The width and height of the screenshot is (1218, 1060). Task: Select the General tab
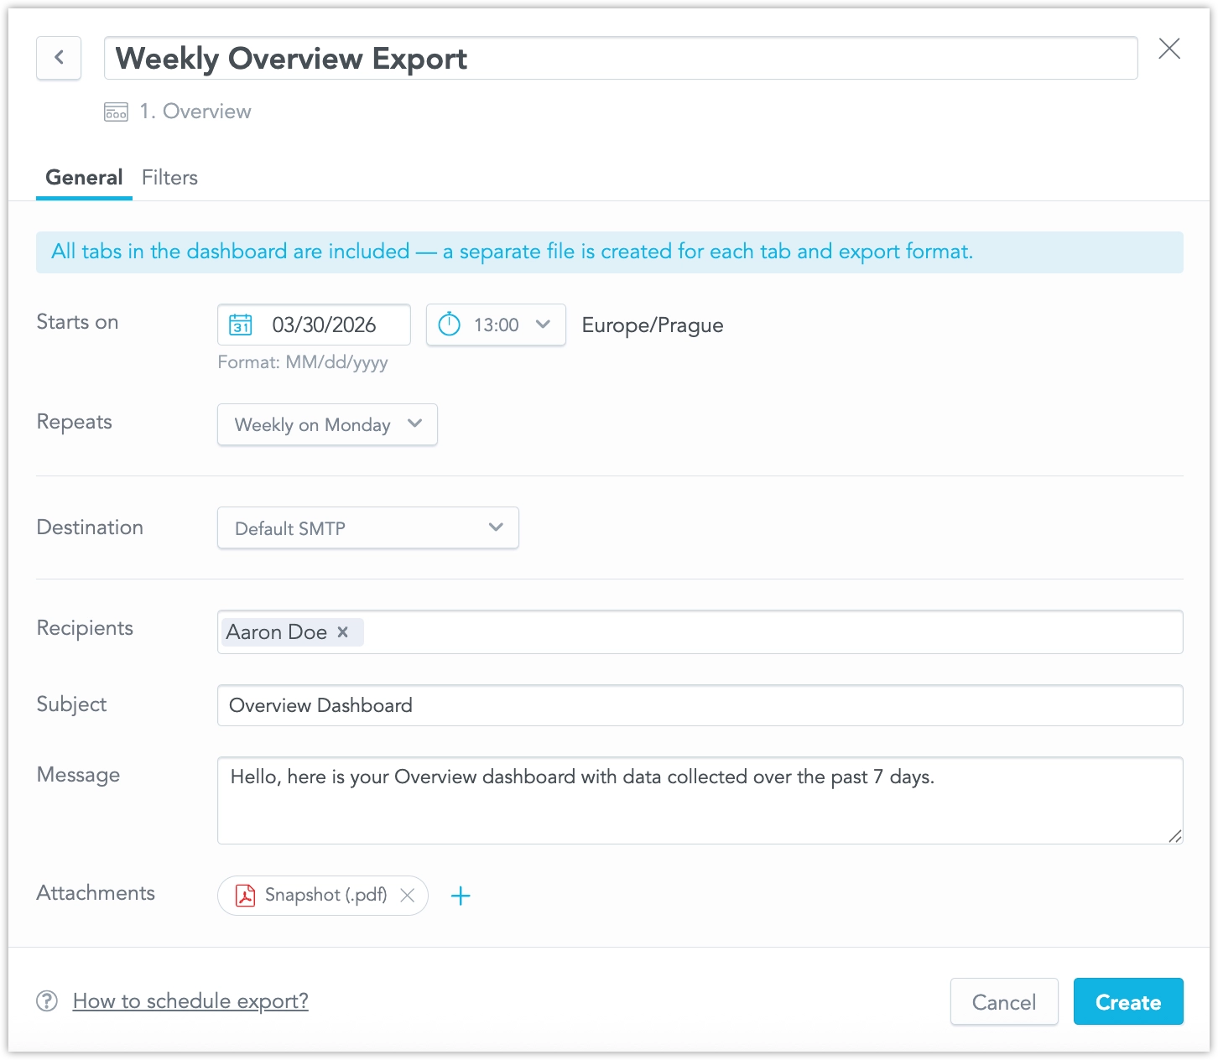pyautogui.click(x=84, y=177)
